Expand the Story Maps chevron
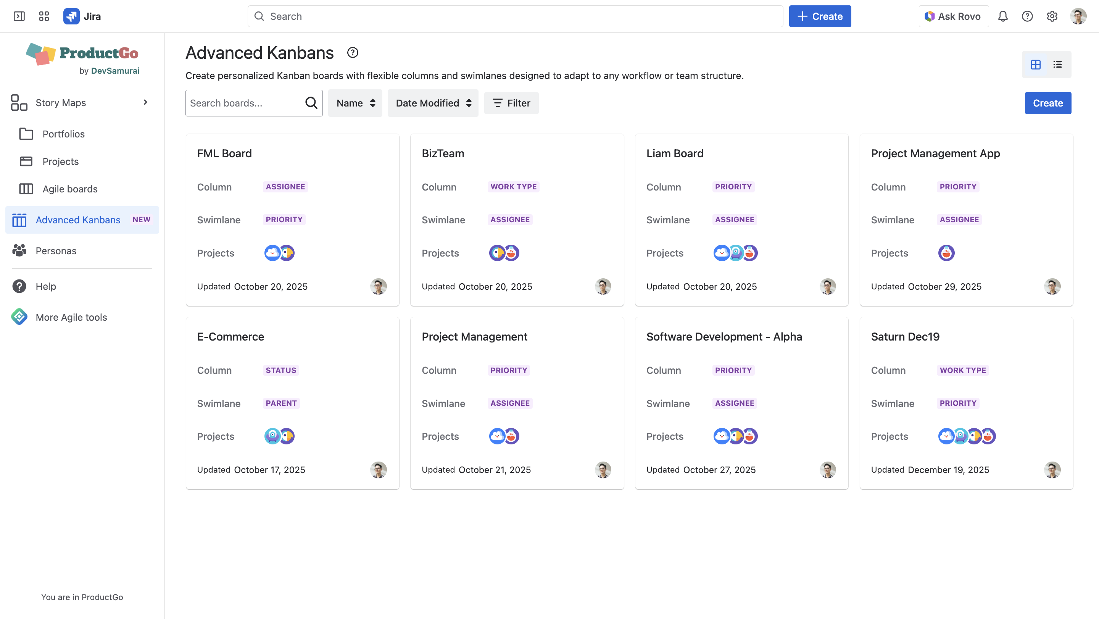The height and width of the screenshot is (620, 1099). [145, 102]
